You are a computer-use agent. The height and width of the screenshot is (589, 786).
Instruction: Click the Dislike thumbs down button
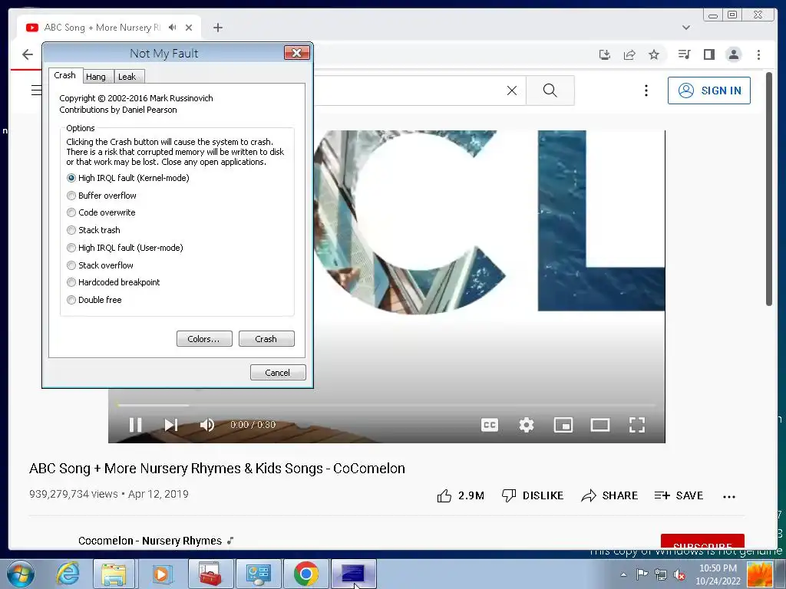[x=533, y=496]
